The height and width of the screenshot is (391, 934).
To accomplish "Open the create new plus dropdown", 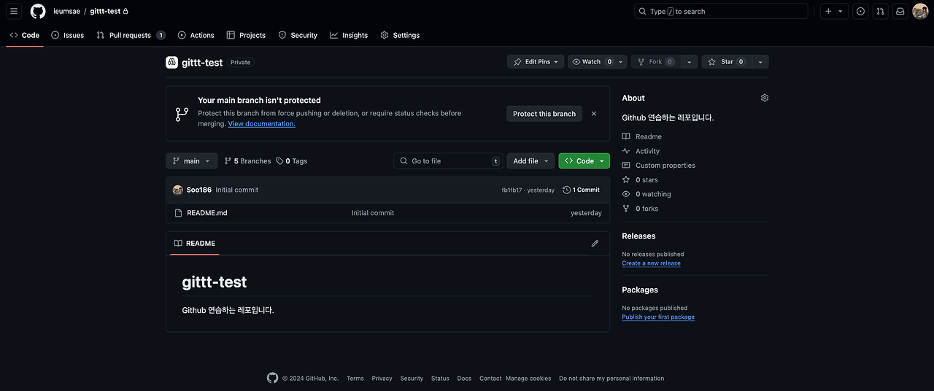I will click(x=833, y=11).
